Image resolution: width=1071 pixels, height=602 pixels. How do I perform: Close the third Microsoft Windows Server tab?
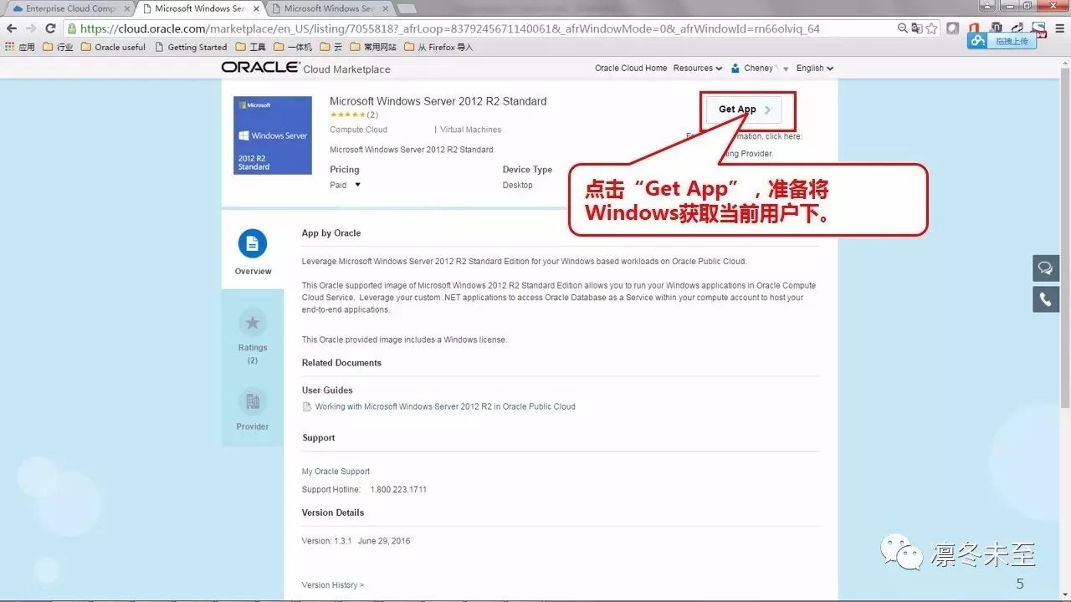coord(386,9)
